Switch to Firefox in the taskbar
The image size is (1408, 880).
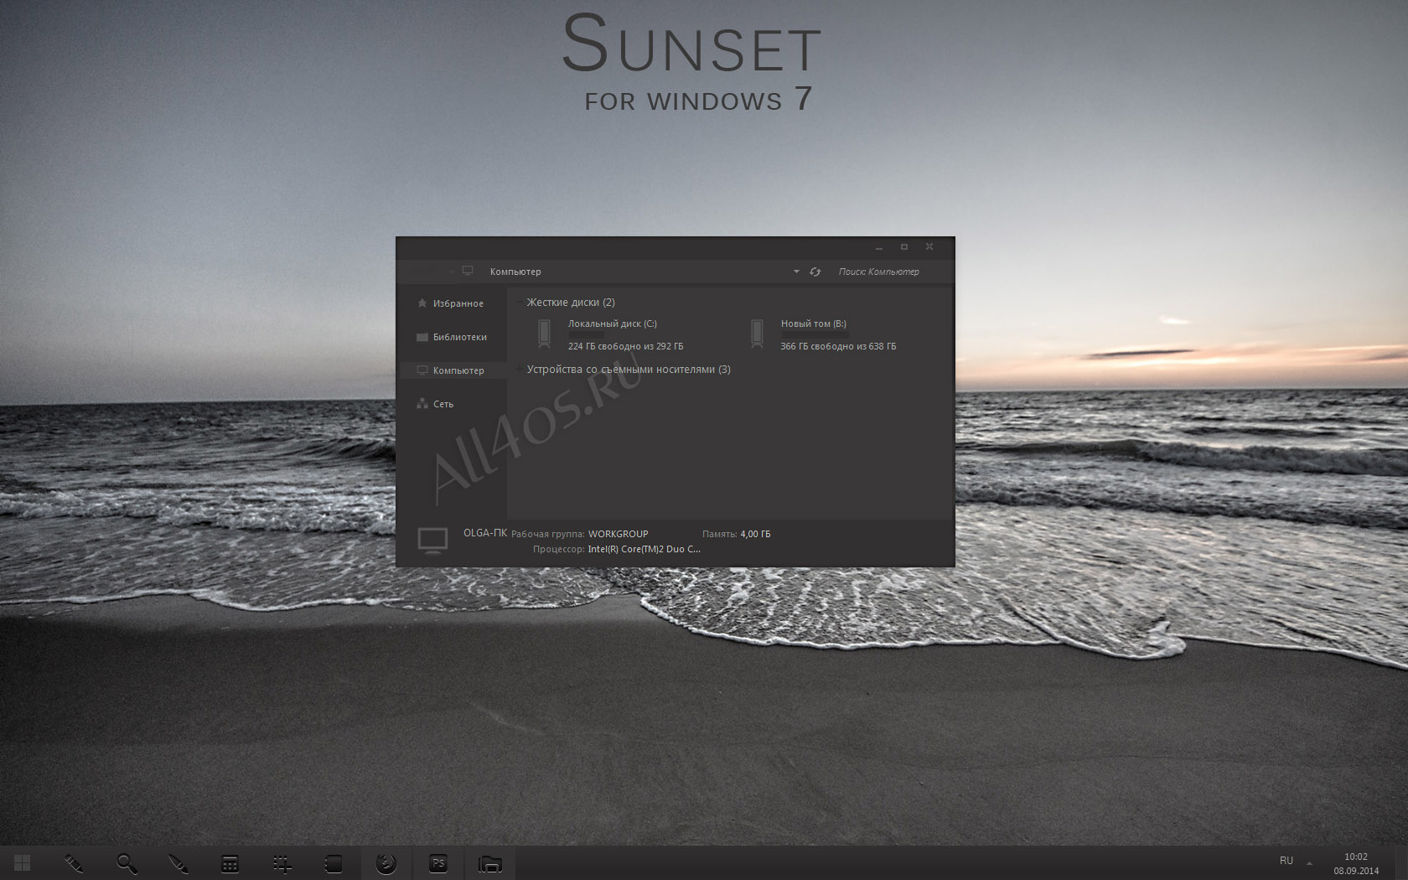(x=386, y=863)
